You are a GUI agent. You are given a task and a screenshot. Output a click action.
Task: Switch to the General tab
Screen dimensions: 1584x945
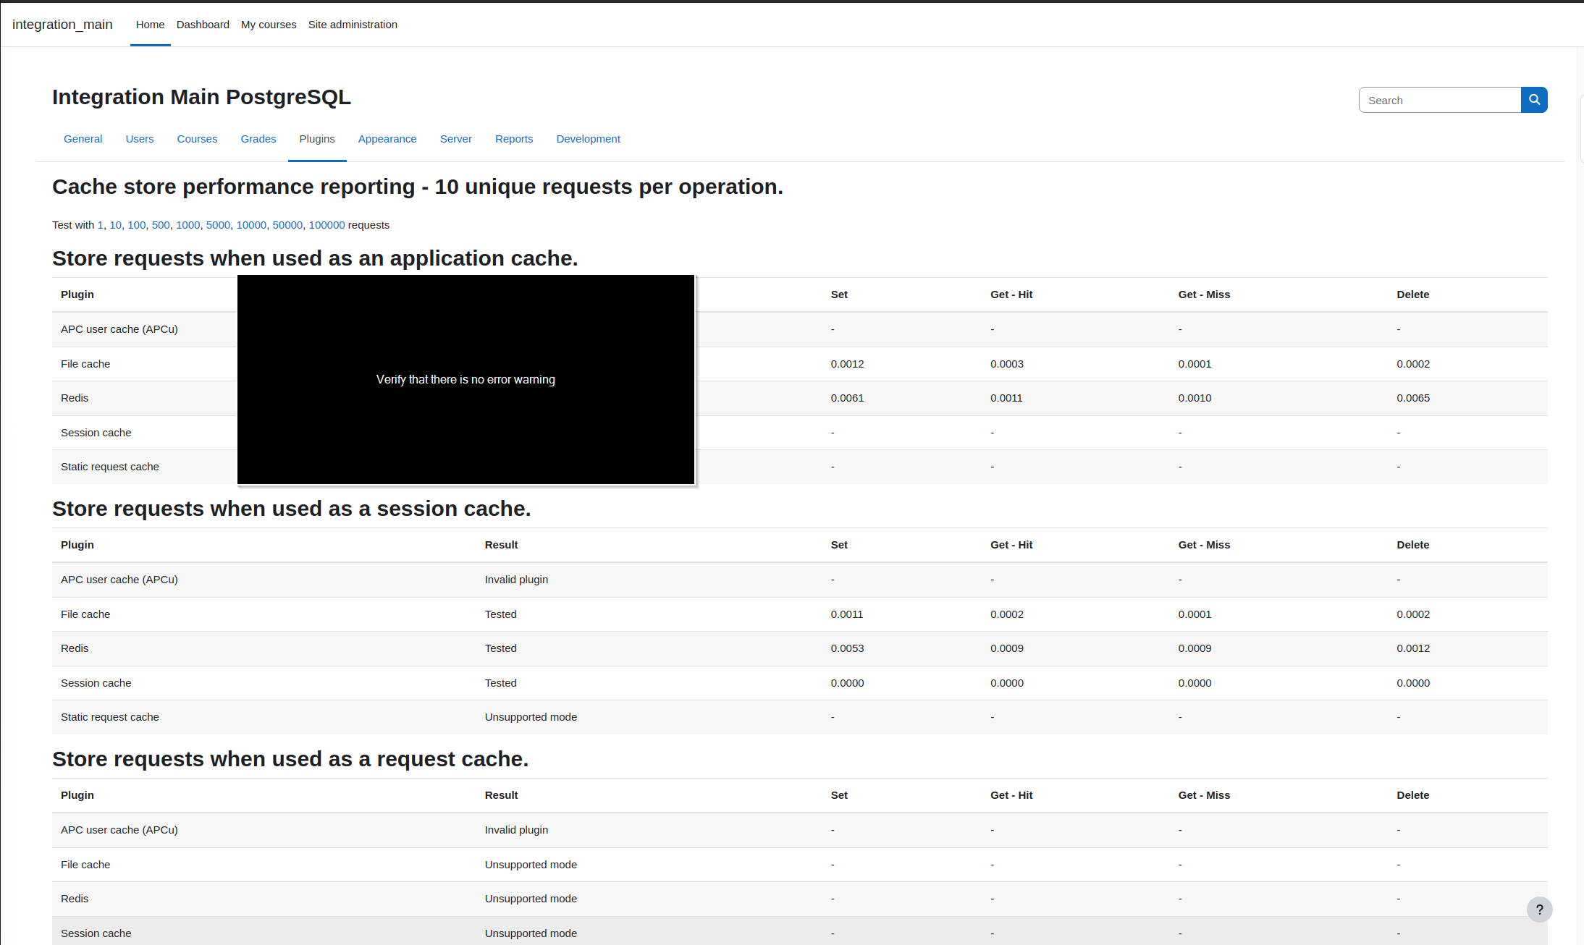click(x=83, y=139)
